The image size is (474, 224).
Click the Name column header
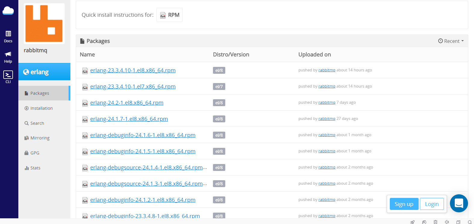coord(87,55)
